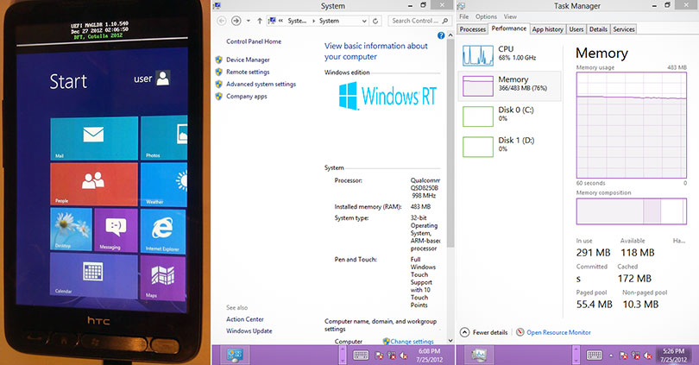Viewport: 699px width, 365px height.
Task: Open the Mail tile on Start screen
Action: pos(93,137)
